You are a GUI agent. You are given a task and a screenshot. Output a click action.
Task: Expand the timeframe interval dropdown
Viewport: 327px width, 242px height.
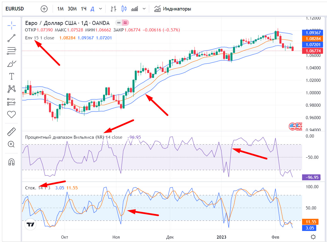pos(101,9)
